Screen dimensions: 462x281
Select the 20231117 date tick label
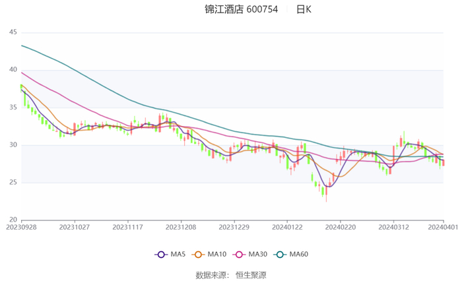pos(128,226)
